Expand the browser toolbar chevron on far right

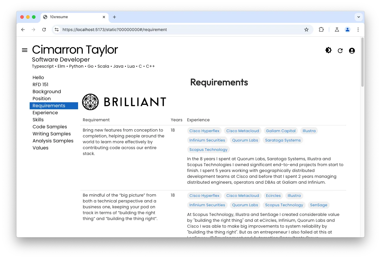point(359,17)
